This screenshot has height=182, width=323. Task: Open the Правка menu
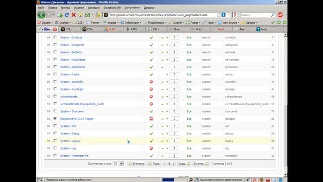52,8
